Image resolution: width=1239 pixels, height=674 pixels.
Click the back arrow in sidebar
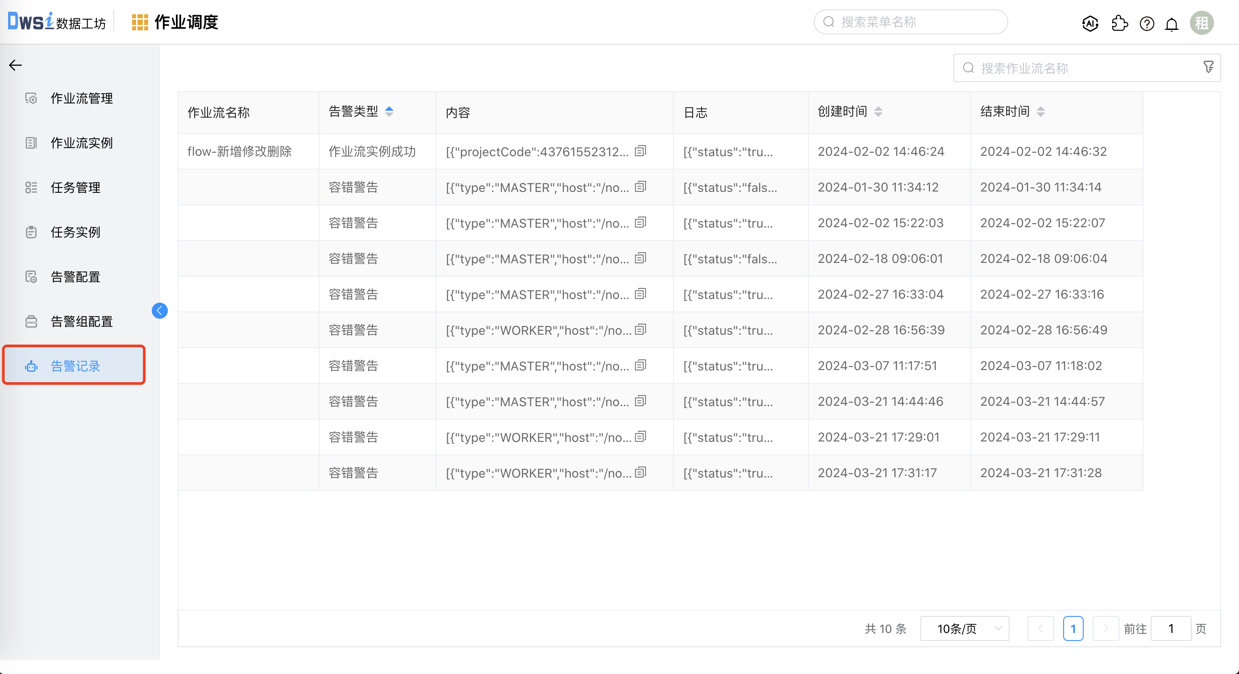15,65
